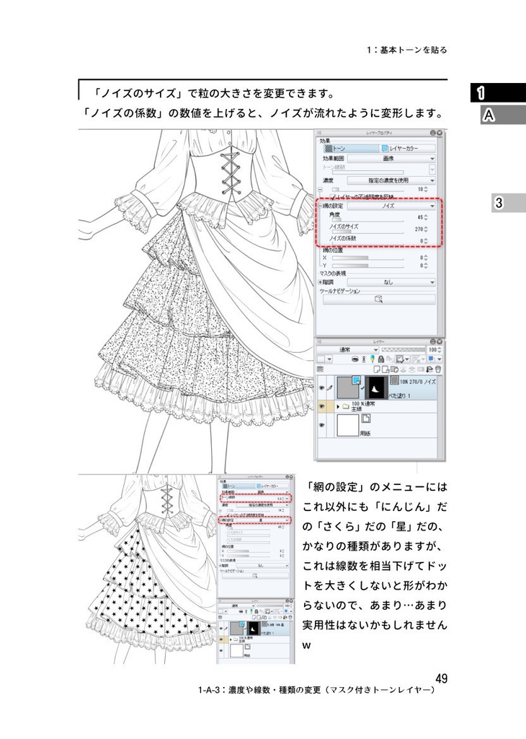Toggle レイヤーの不透明度を反映 checkbox in the 星 panel
The width and height of the screenshot is (526, 739).
point(228,515)
